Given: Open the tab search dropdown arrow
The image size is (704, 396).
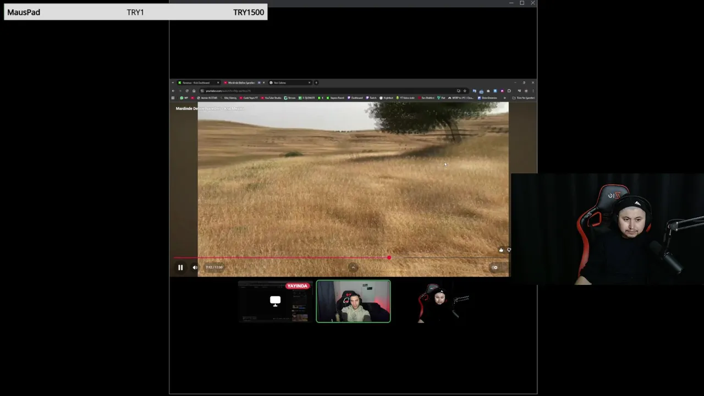Looking at the screenshot, I should (173, 82).
